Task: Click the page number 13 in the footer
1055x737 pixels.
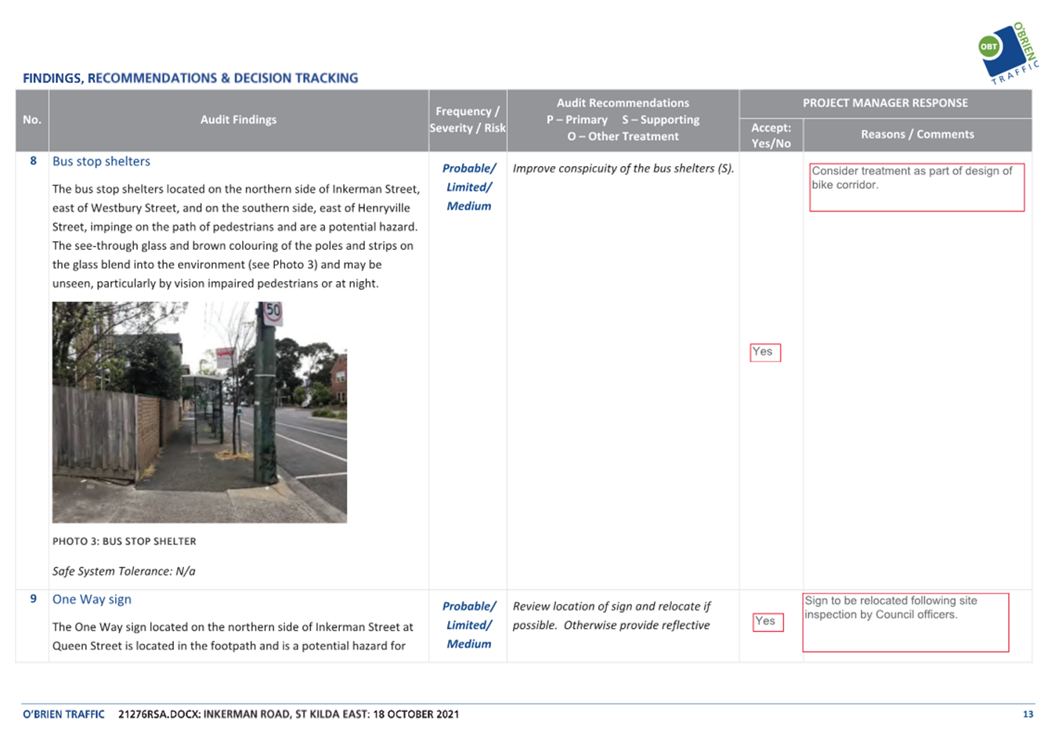Action: [1028, 714]
